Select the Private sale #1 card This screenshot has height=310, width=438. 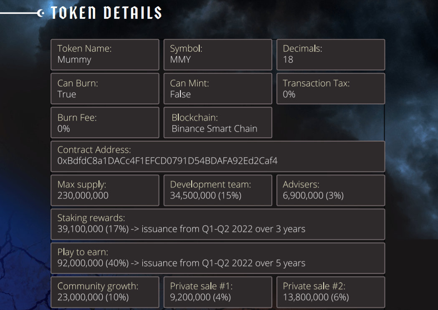[218, 292]
